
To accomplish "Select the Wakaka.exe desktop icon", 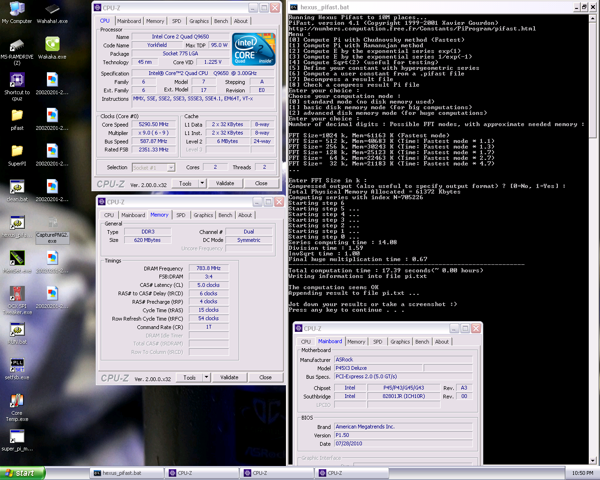I will (x=52, y=48).
